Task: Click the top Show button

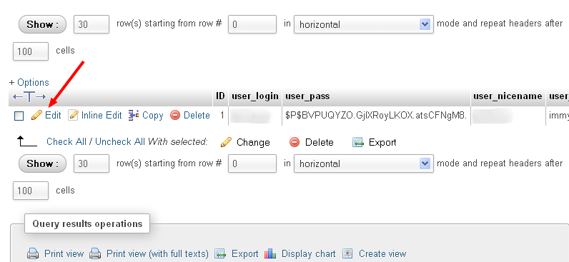Action: pos(42,24)
